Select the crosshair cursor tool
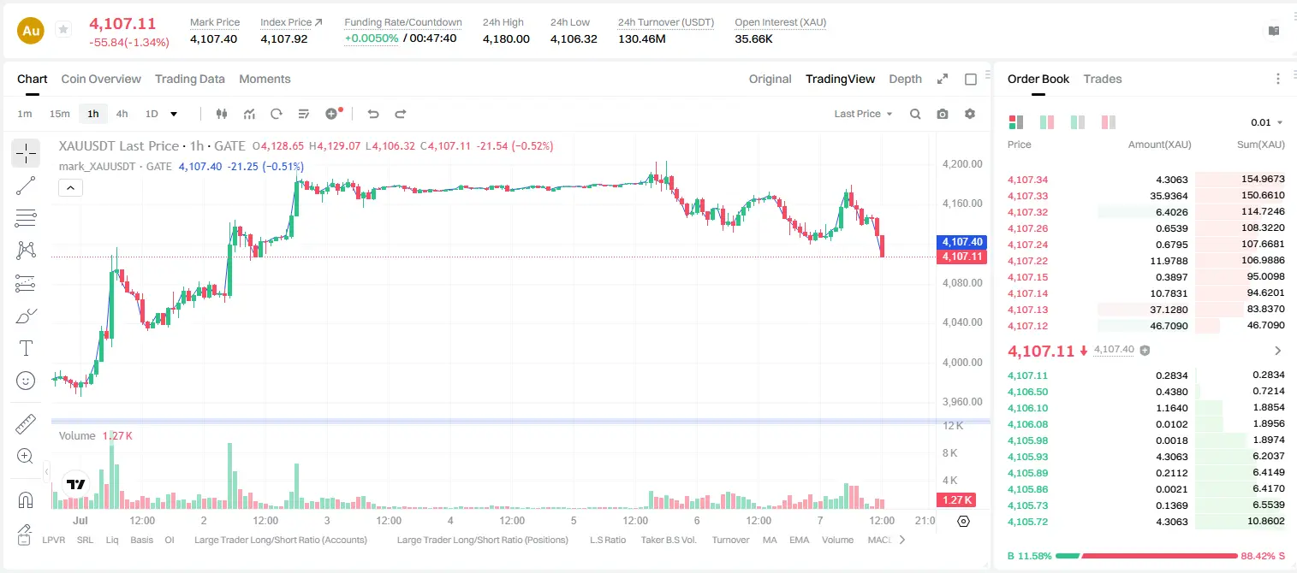This screenshot has height=573, width=1297. click(x=26, y=153)
